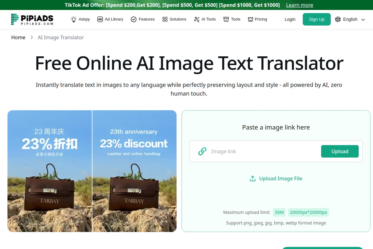Click the Features checkmark badge icon
Image resolution: width=373 pixels, height=249 pixels.
click(x=133, y=19)
